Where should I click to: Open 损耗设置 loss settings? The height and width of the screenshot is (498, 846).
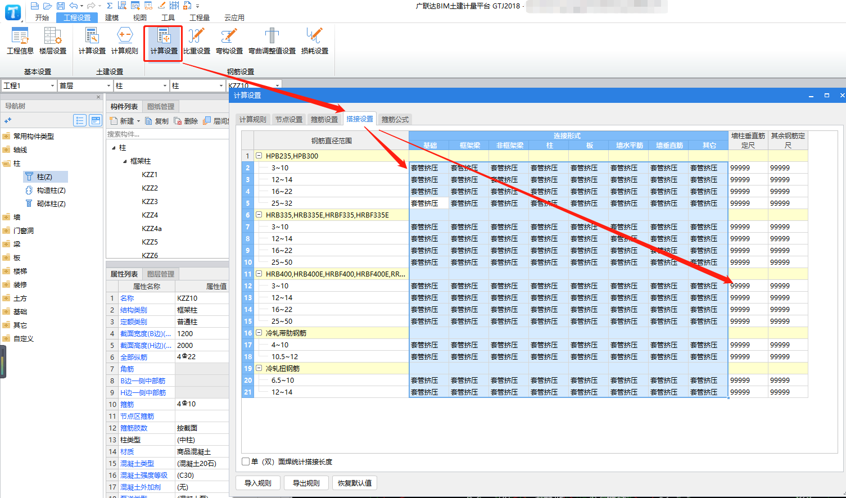[315, 41]
